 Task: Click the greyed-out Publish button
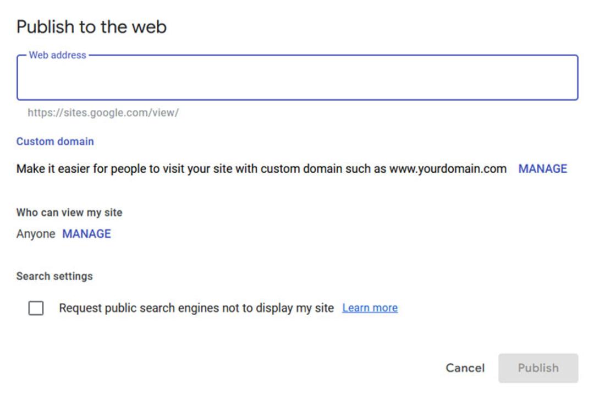(x=538, y=368)
